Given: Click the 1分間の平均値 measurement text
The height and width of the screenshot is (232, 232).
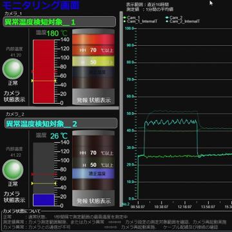Looking at the screenshot, I should 159,9.
